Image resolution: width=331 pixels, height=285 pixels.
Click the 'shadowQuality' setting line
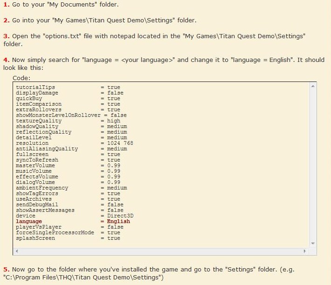(71, 127)
